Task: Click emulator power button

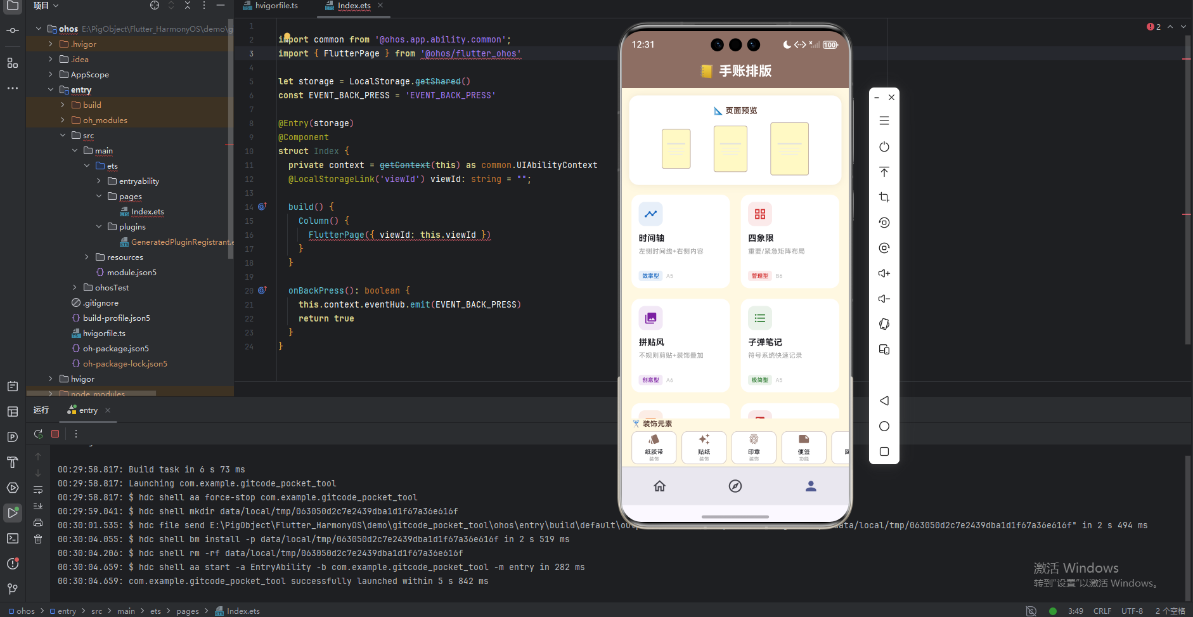Action: [x=884, y=146]
